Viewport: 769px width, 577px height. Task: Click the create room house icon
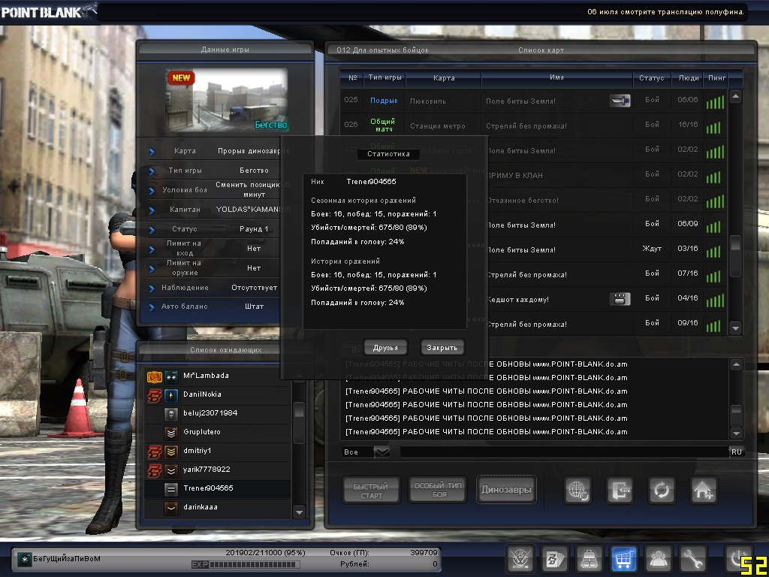pyautogui.click(x=704, y=490)
